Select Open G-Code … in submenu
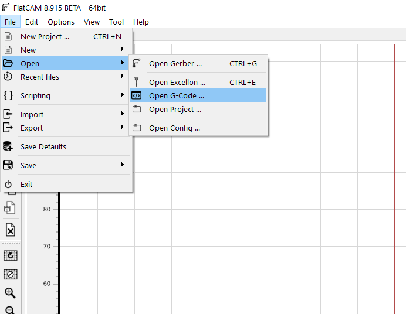406x314 pixels. [198, 95]
